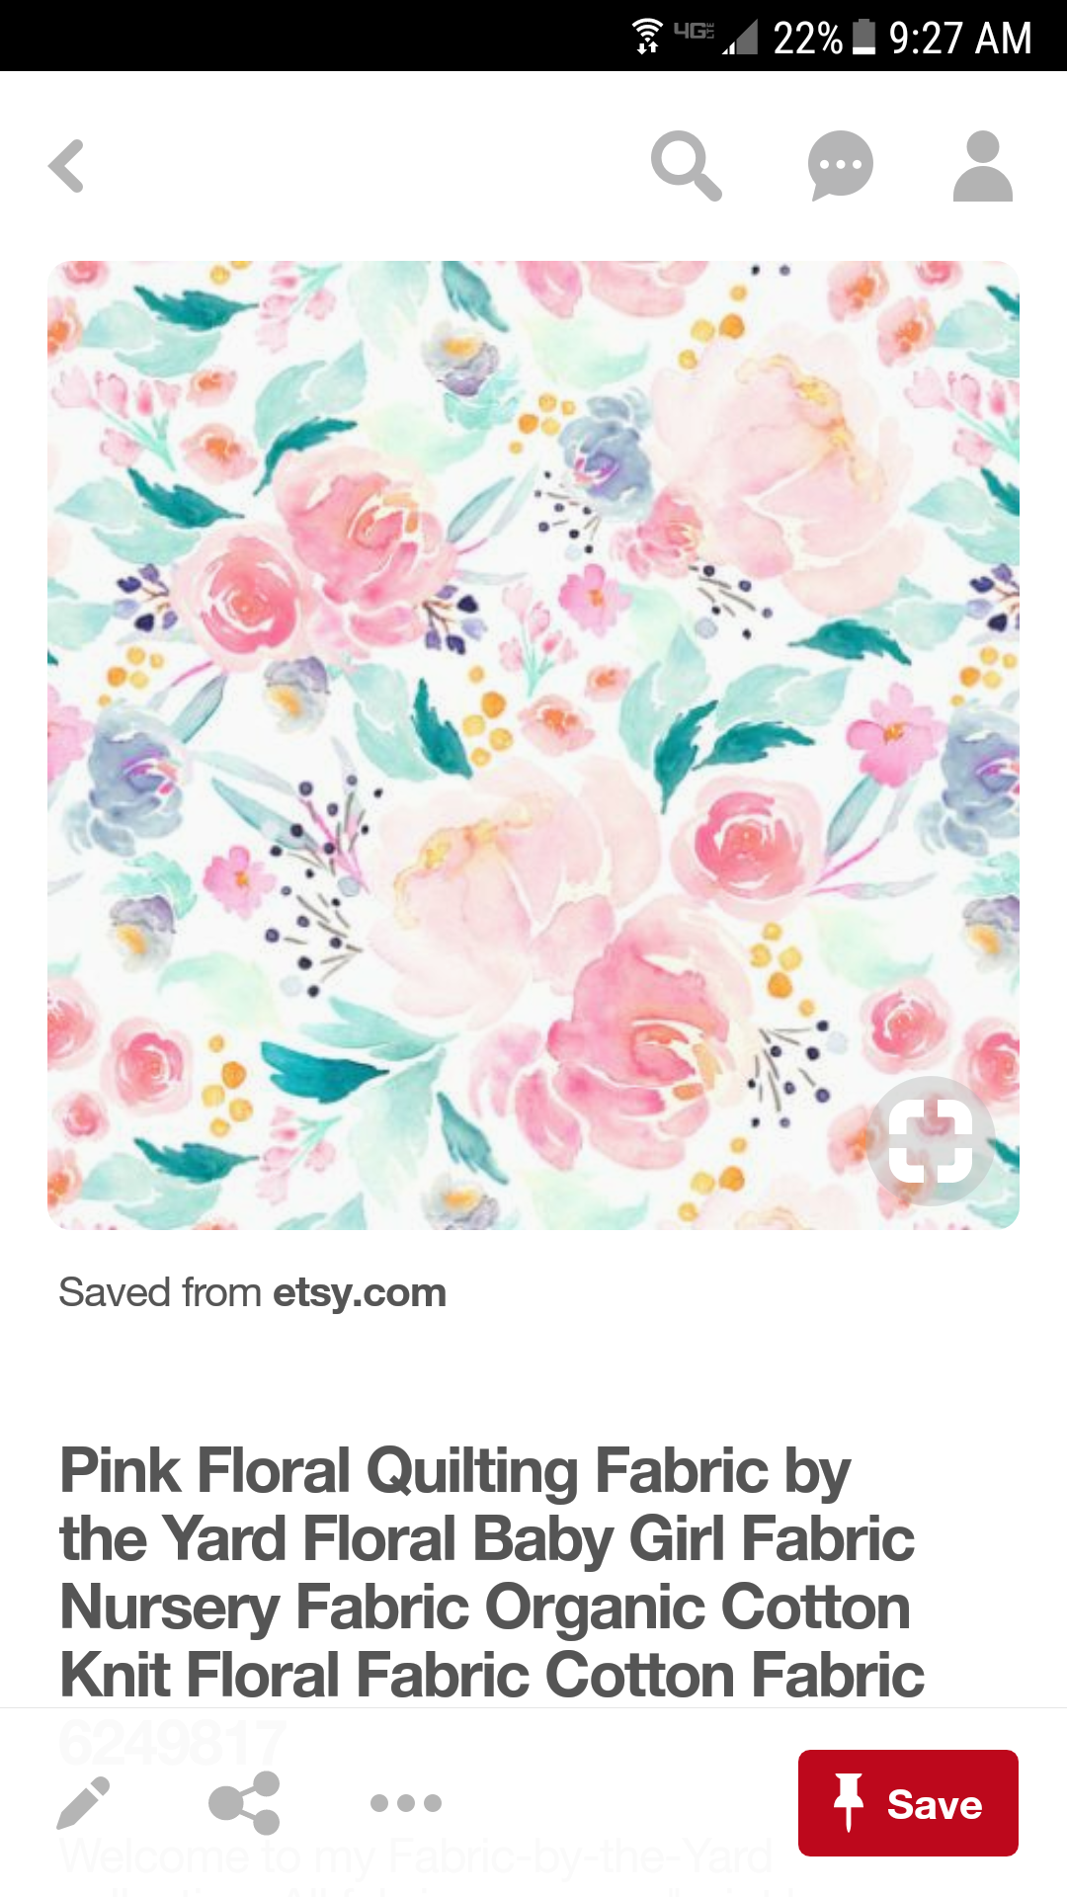
Task: Tap the visual search crop icon
Action: tap(931, 1141)
